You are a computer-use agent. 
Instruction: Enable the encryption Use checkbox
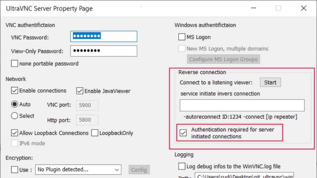pyautogui.click(x=15, y=169)
